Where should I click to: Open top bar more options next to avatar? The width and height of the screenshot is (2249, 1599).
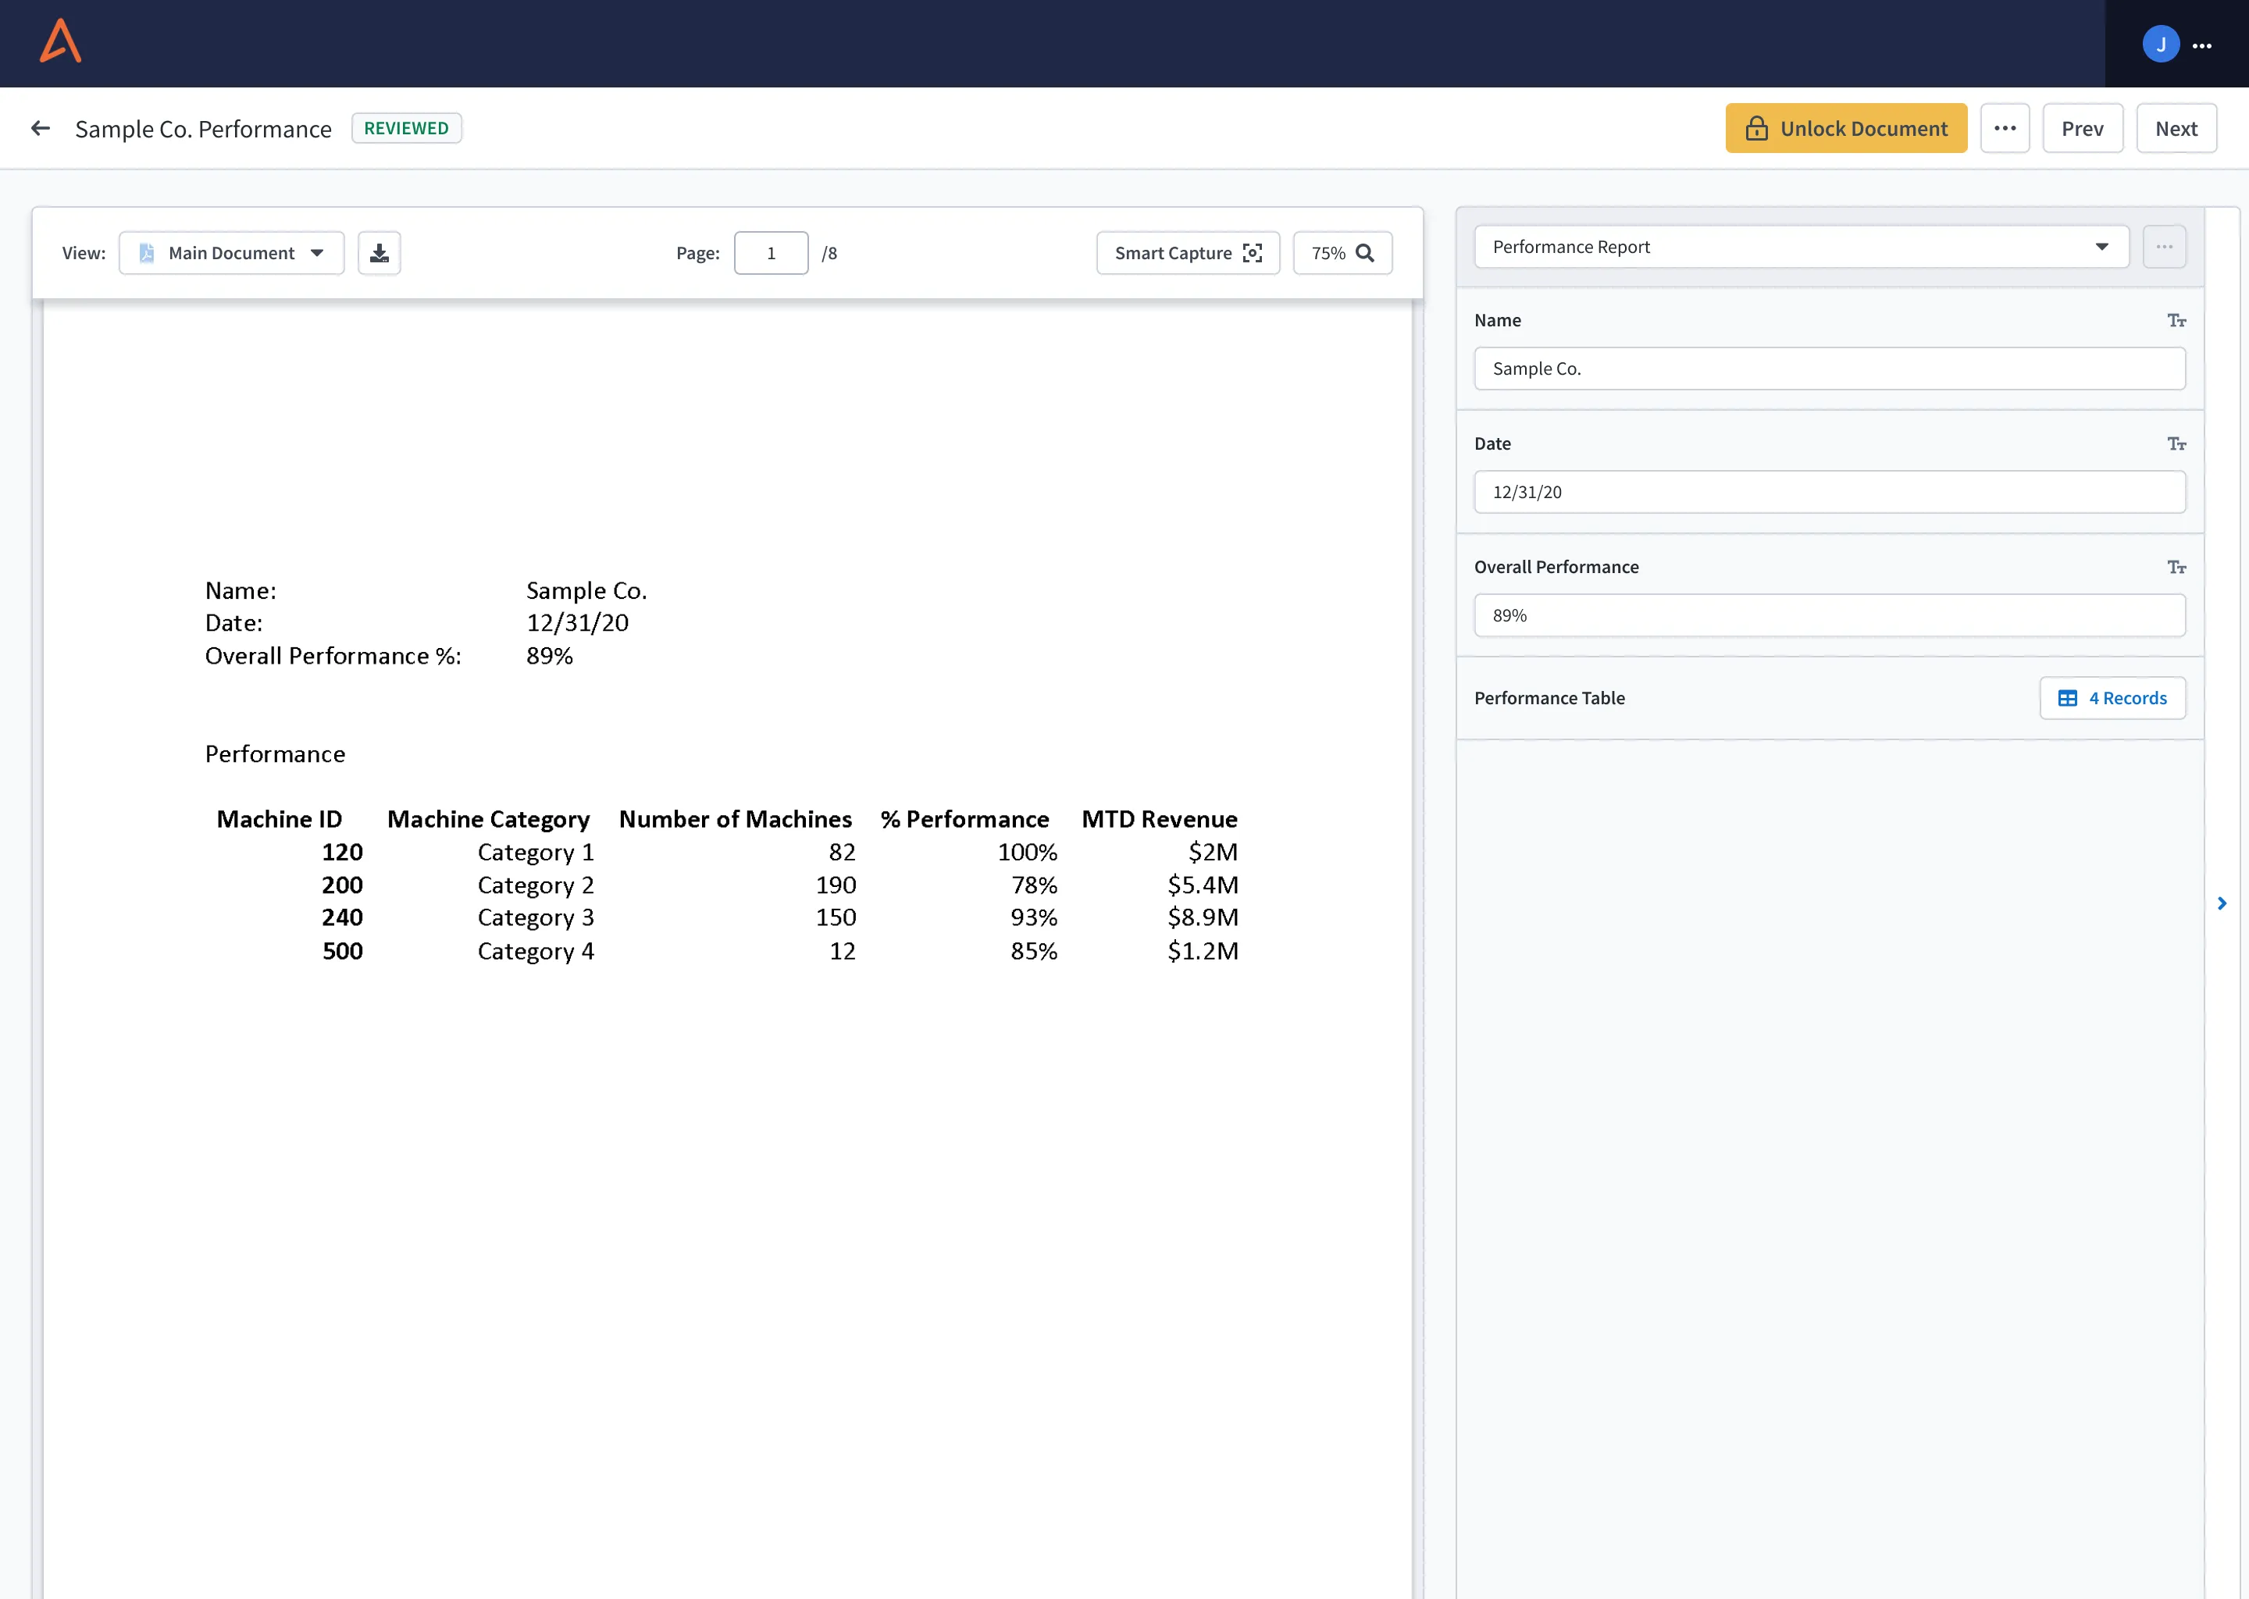coord(2203,45)
